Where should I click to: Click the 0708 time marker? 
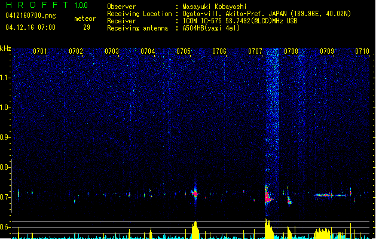291,51
